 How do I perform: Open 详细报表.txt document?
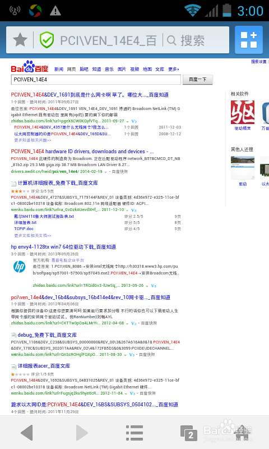pos(25,222)
